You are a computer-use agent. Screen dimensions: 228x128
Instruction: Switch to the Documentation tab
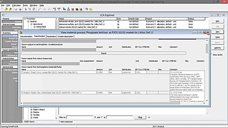point(26,36)
